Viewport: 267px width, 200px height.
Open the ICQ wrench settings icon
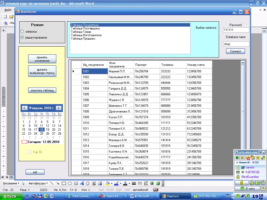(263, 158)
